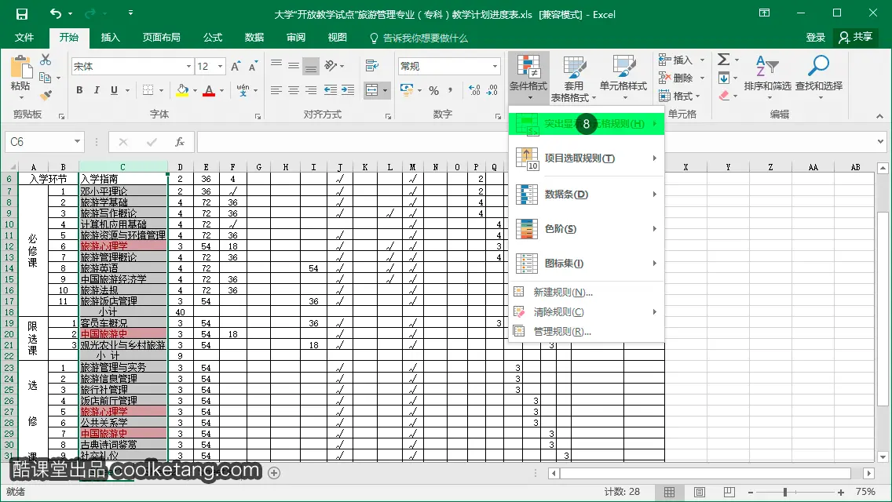Open 项目选取规则 menu item
The width and height of the screenshot is (892, 502).
point(587,158)
